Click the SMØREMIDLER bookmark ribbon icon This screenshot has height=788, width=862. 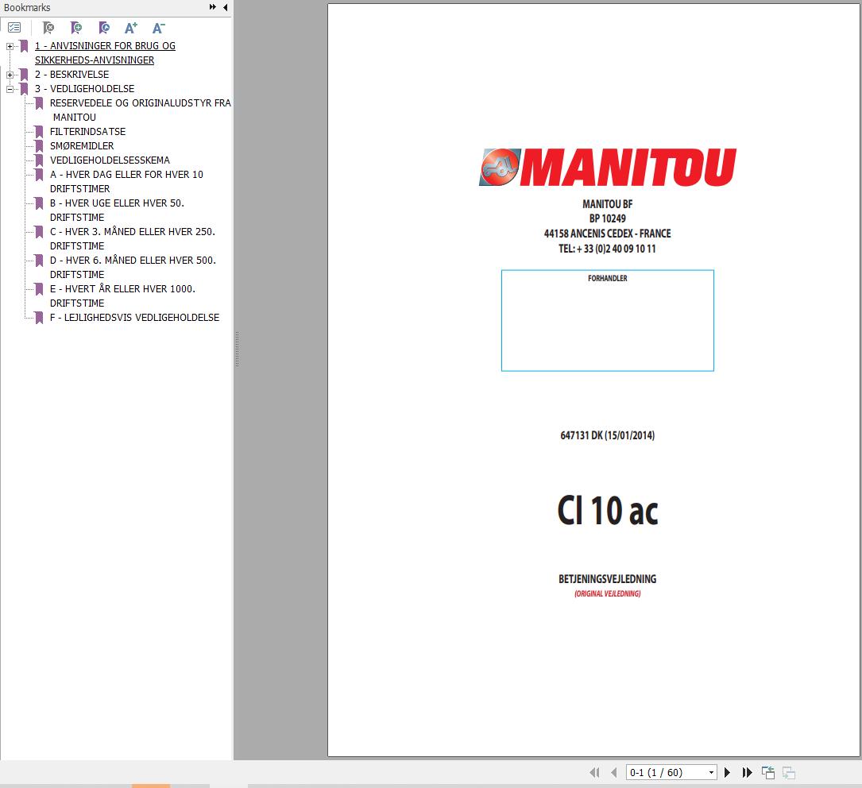[39, 145]
